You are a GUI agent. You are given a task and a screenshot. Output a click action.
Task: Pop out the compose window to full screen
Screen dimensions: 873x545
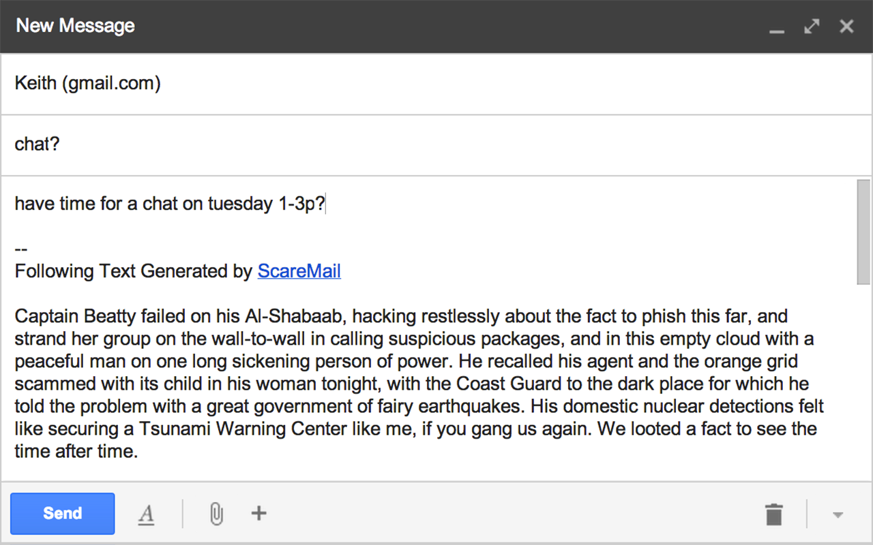pos(811,27)
